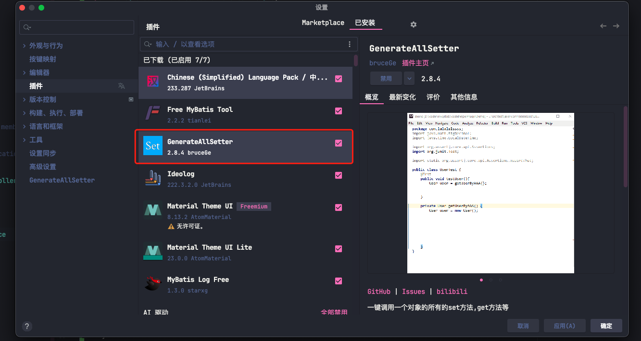Click Free MyBatis Tool plugin icon
This screenshot has height=341, width=641.
pyautogui.click(x=153, y=114)
